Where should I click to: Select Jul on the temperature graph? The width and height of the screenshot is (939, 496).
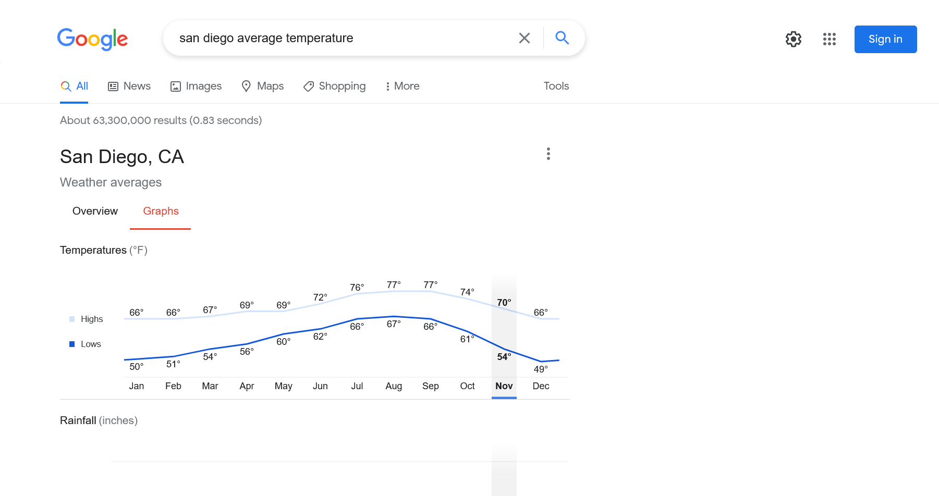357,386
